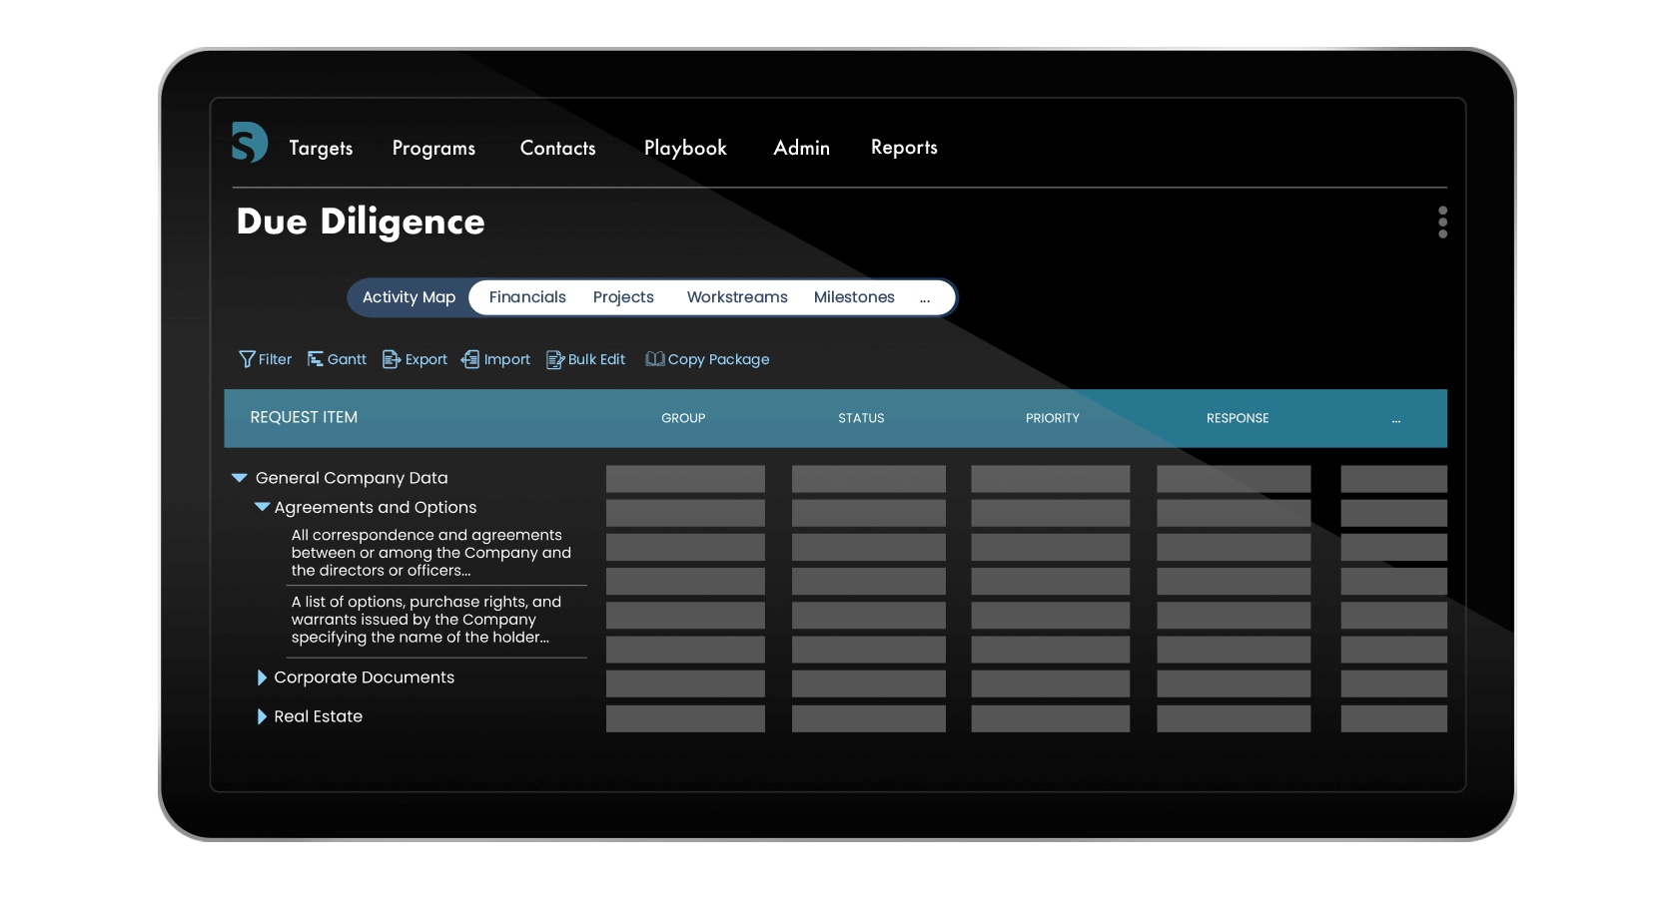Screen dimensions: 1672x898
Task: Show more tabs via the ellipsis
Action: click(925, 298)
